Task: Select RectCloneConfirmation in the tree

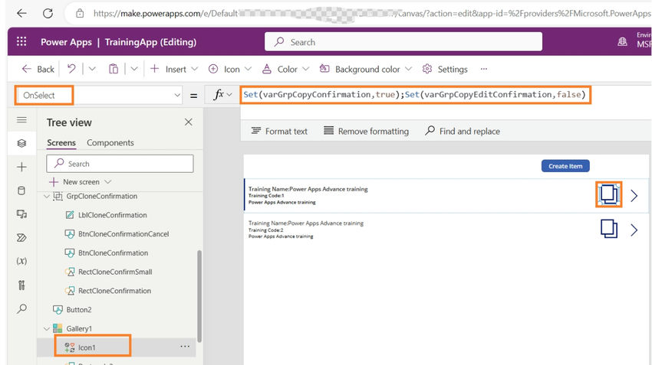Action: pos(114,291)
